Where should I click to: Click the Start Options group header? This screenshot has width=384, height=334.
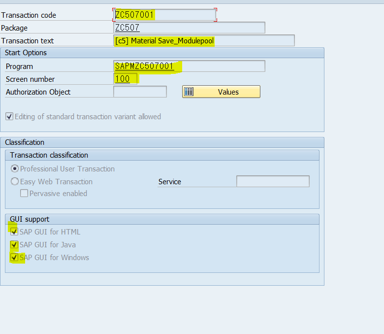click(162, 53)
